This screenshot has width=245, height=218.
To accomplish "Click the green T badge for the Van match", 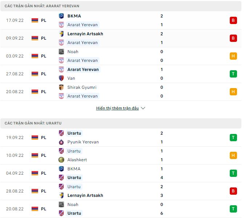I will [233, 74].
